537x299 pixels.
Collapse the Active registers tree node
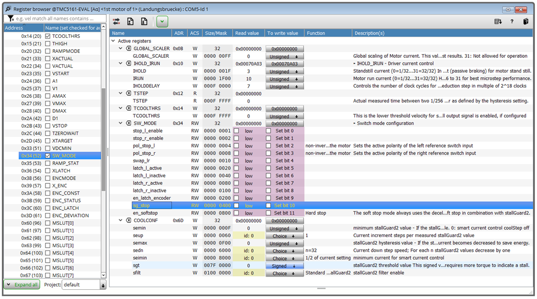click(x=114, y=41)
